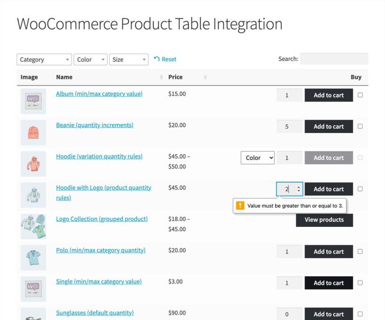This screenshot has width=385, height=320.
Task: Click the Polo product thumbnail
Action: [x=33, y=258]
